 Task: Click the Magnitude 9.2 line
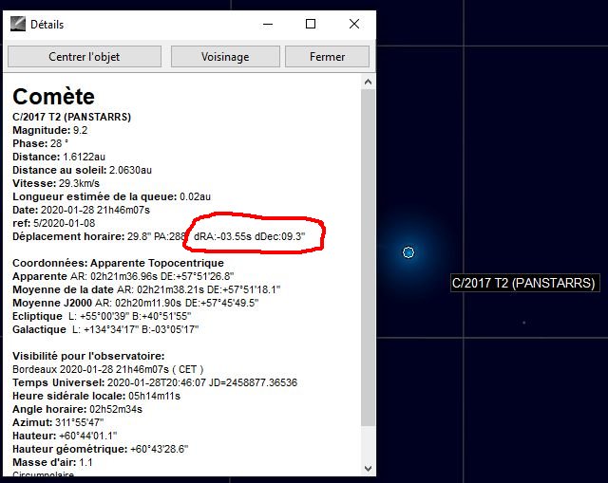(x=50, y=130)
